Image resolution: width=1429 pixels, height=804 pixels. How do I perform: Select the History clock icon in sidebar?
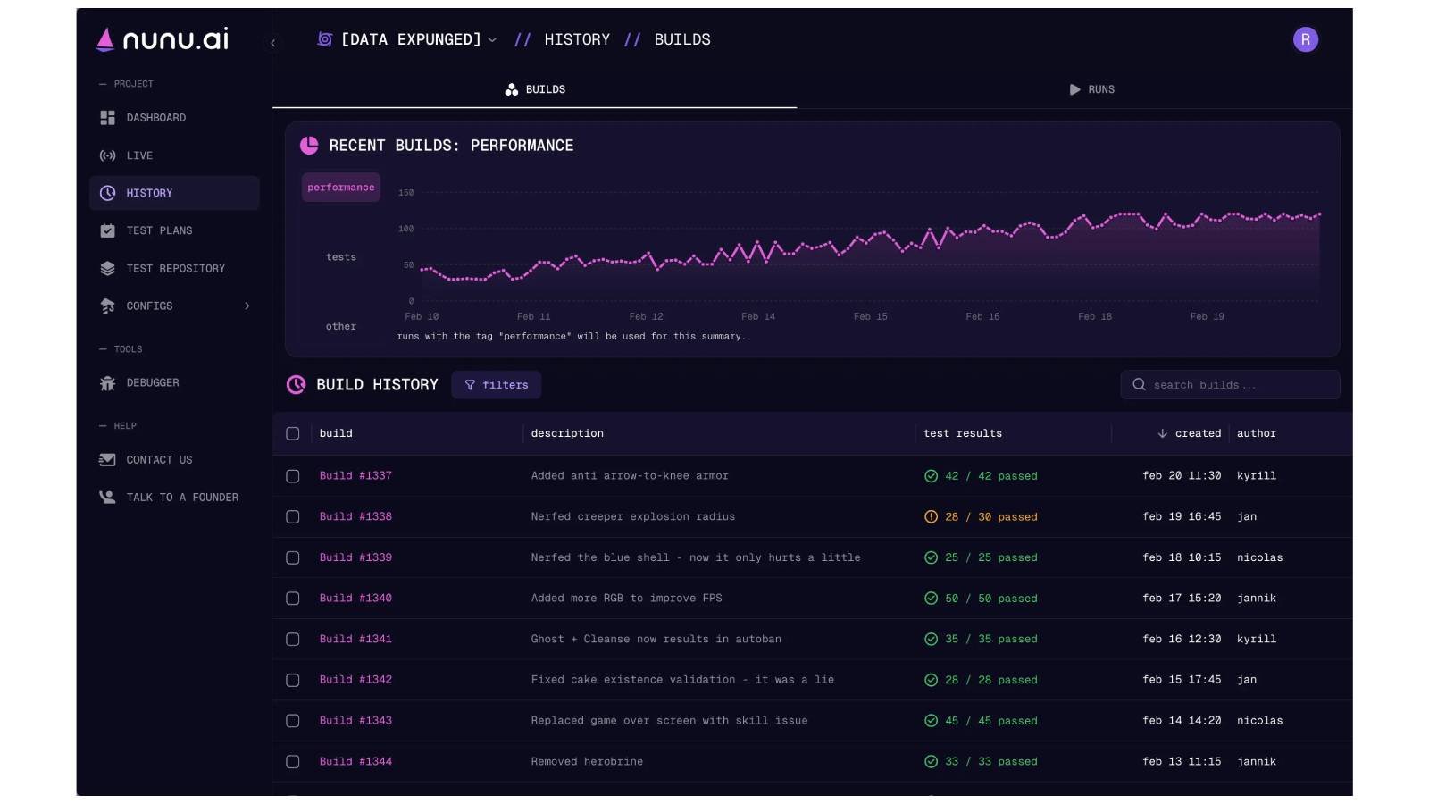coord(107,193)
